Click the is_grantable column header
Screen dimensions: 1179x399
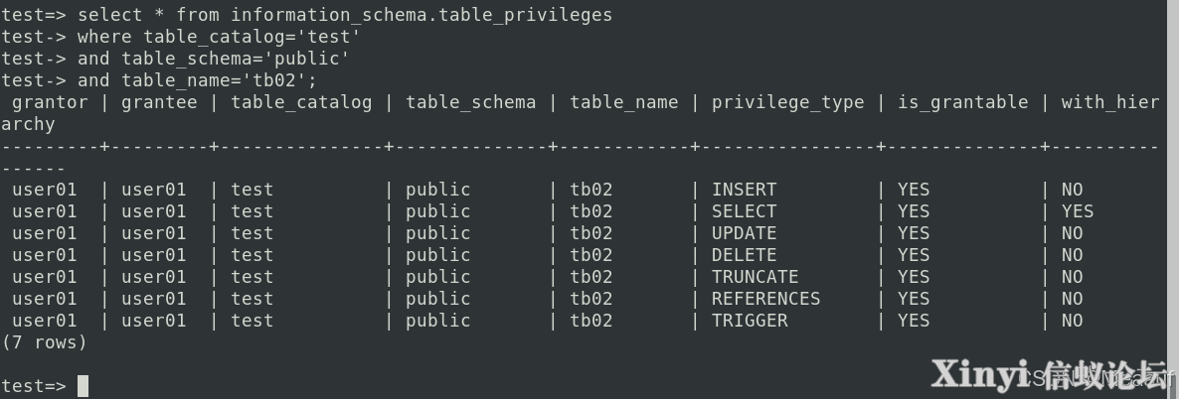(962, 102)
